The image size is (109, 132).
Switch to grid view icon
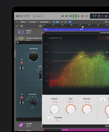pos(57,22)
